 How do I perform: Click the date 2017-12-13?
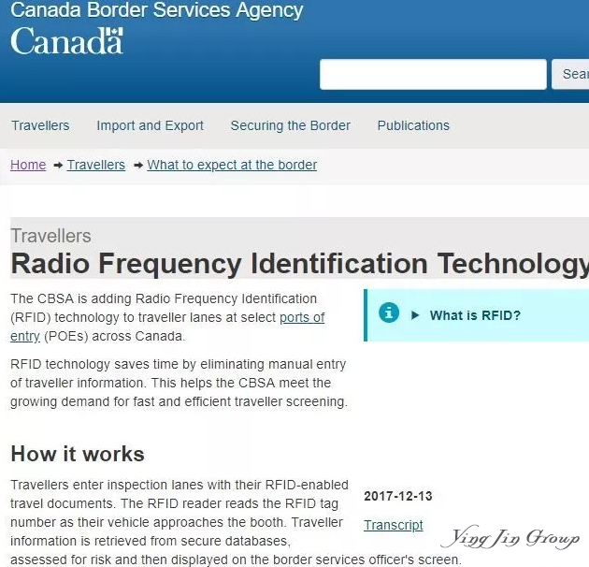(x=397, y=496)
